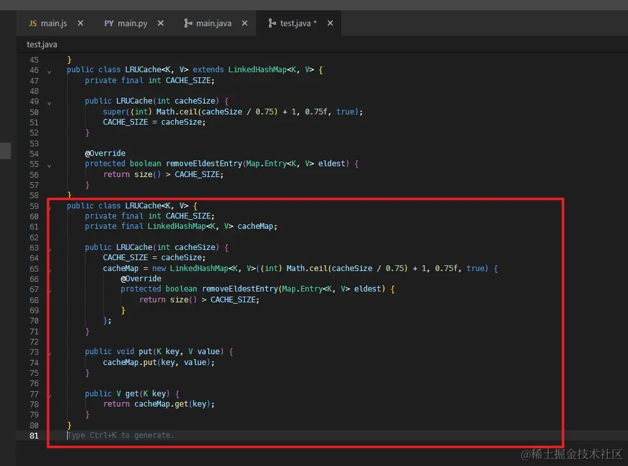Viewport: 628px width, 466px height.
Task: Click 'return cacheMap.get(key);' on line 78
Action: [159, 404]
